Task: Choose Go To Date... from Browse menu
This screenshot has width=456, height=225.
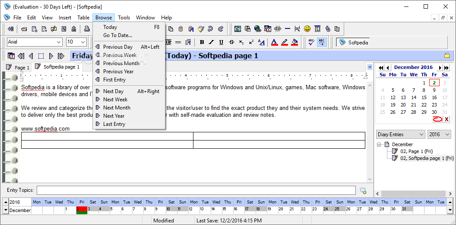Action: click(x=129, y=35)
